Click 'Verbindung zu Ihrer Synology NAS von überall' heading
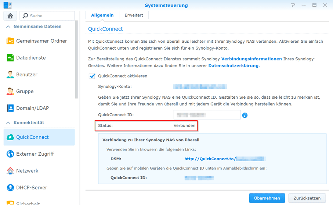 click(x=151, y=140)
